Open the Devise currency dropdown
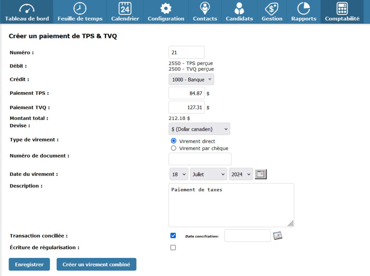The width and height of the screenshot is (370, 276). [199, 129]
